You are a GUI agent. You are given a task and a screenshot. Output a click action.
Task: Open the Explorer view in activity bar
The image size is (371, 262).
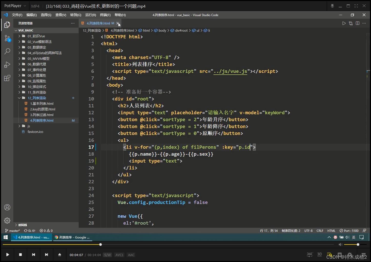7,25
